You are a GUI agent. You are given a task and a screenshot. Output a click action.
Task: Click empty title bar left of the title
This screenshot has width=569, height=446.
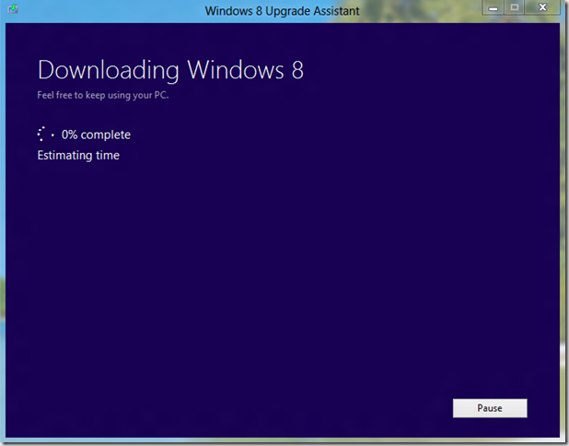coord(110,10)
